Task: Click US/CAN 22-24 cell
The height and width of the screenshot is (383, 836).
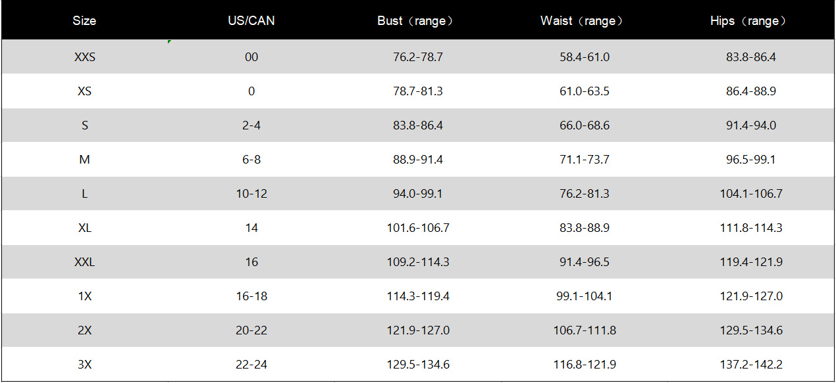Action: [251, 365]
